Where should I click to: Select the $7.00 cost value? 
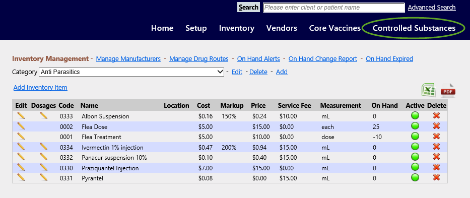click(206, 168)
